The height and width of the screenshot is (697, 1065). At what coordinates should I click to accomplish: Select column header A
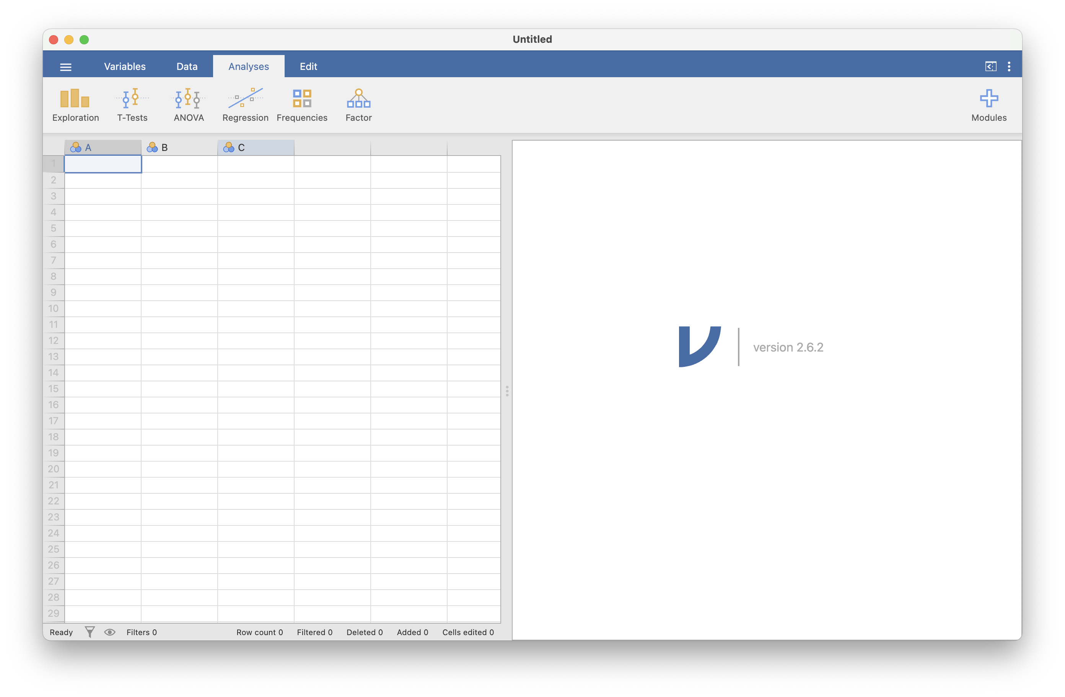(103, 148)
